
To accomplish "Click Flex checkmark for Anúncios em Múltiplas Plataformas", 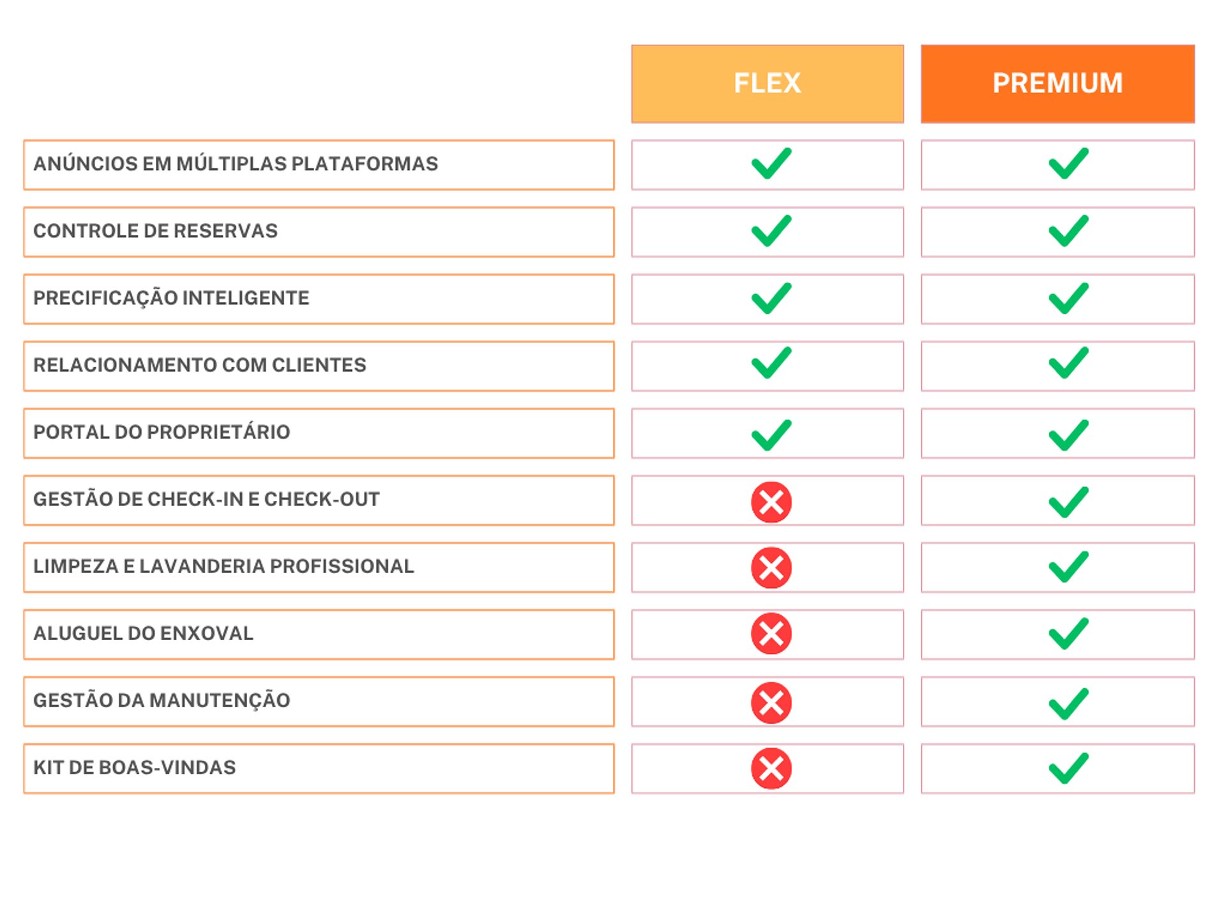I will pos(771,164).
